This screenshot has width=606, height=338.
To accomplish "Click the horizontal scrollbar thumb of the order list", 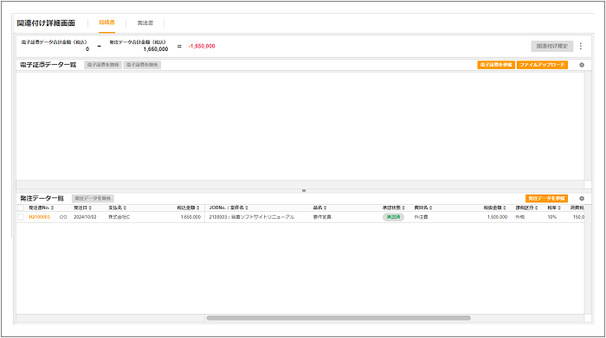I will pyautogui.click(x=338, y=318).
